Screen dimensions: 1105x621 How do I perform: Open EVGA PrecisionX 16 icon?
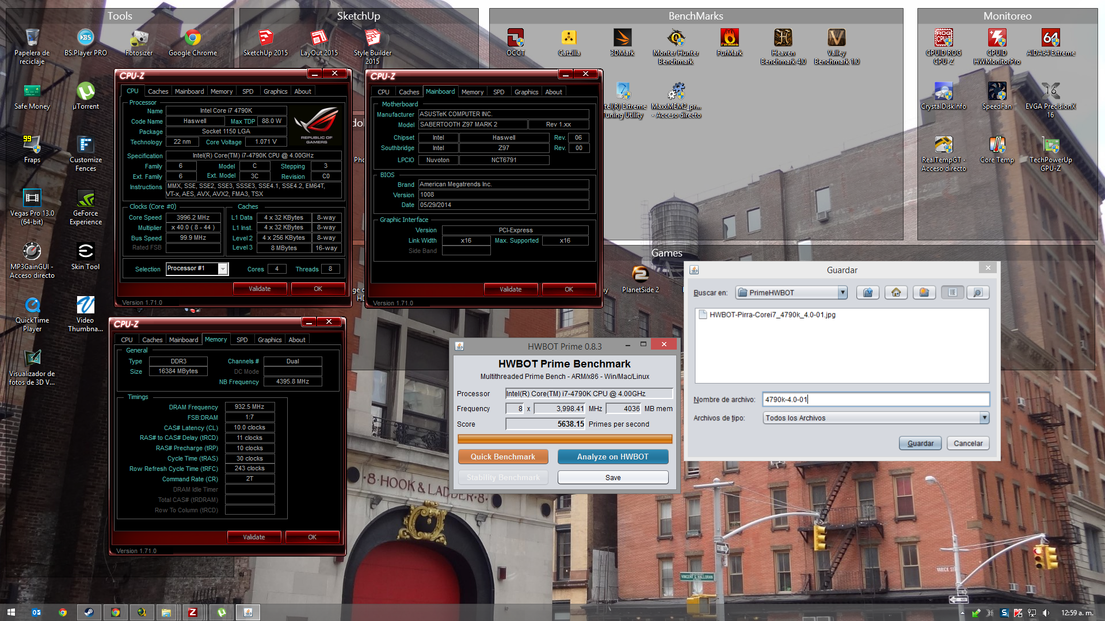[1050, 101]
